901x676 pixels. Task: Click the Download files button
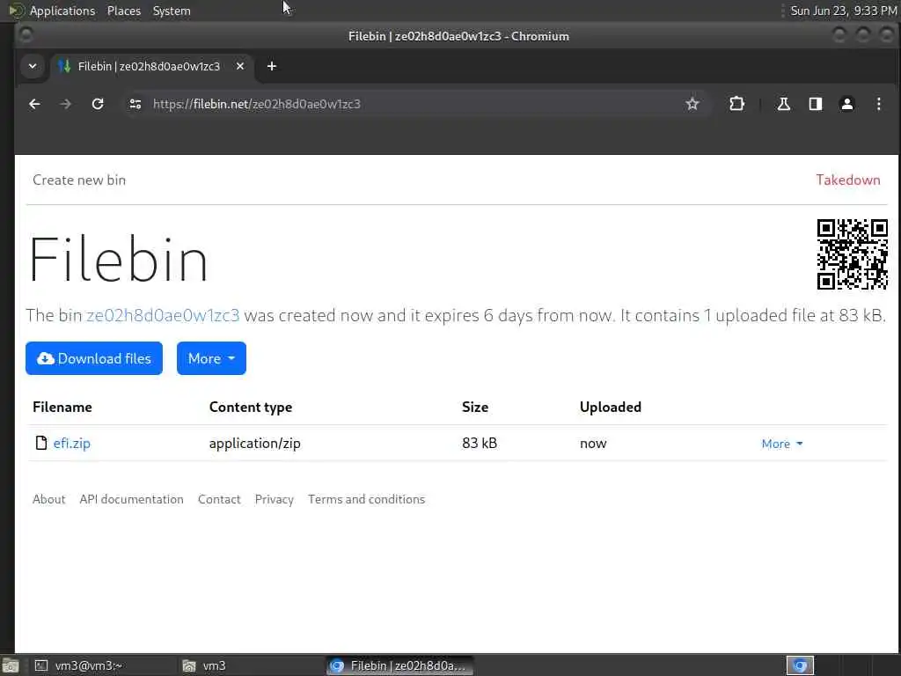pyautogui.click(x=94, y=358)
